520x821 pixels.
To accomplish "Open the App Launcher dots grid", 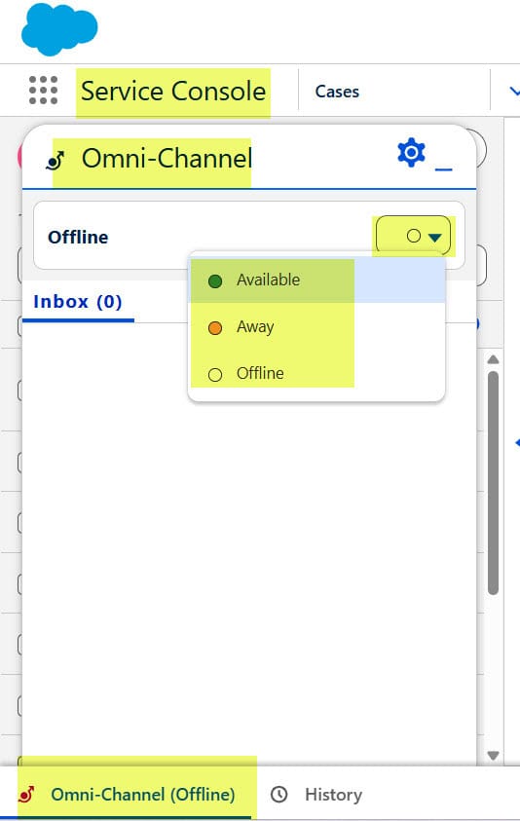I will pos(43,90).
